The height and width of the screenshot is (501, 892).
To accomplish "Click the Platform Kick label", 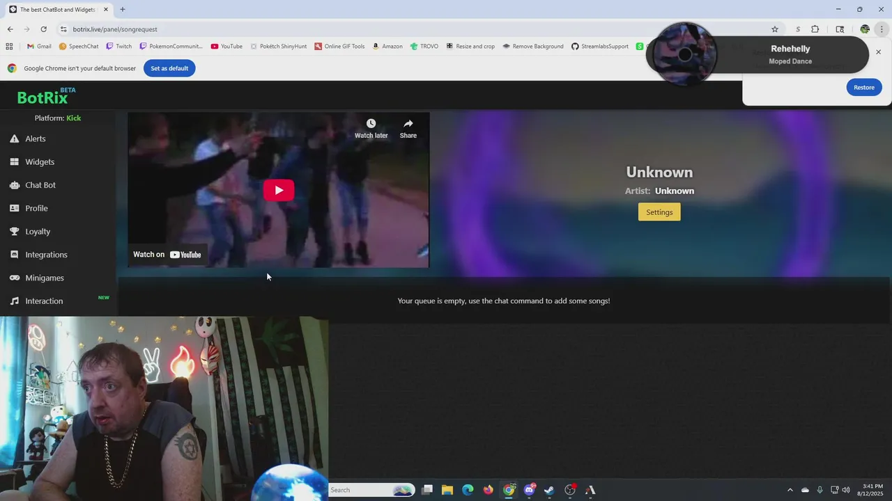I will coord(58,118).
